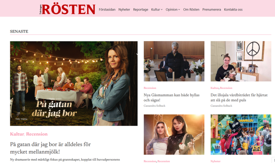Image resolution: width=275 pixels, height=163 pixels.
Task: Select Prenumerera in the navigation
Action: 211,10
